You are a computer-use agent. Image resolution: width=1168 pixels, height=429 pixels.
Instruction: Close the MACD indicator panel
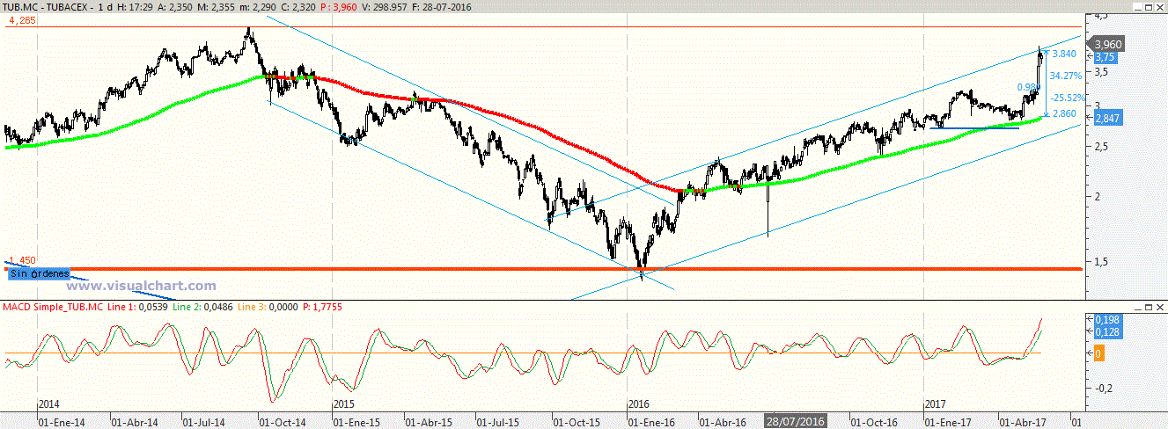point(1160,306)
